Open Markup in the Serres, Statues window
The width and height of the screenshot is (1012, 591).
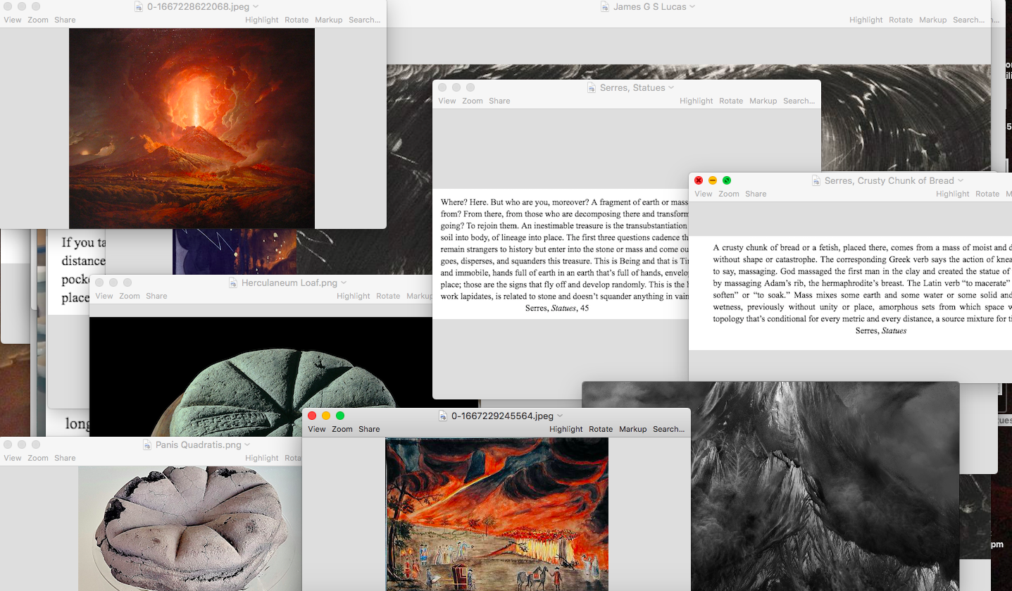(x=763, y=101)
